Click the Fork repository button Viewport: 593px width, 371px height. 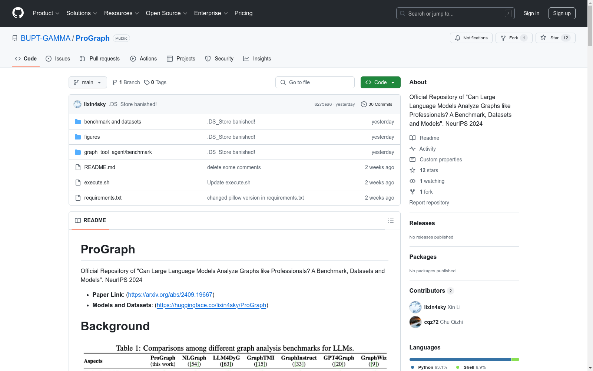pos(510,38)
